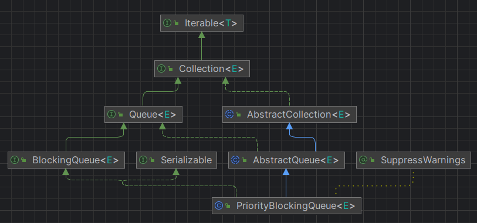Select the green arrowhead pointing into Iterable<T>
477x223 pixels.
tap(201, 35)
